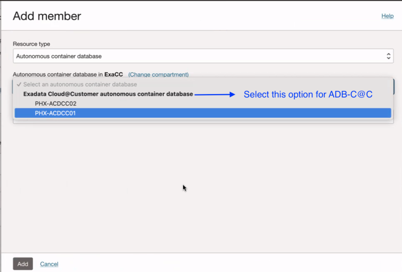Click the Autonomous container database in ExaCC label
The image size is (402, 272).
pyautogui.click(x=68, y=74)
